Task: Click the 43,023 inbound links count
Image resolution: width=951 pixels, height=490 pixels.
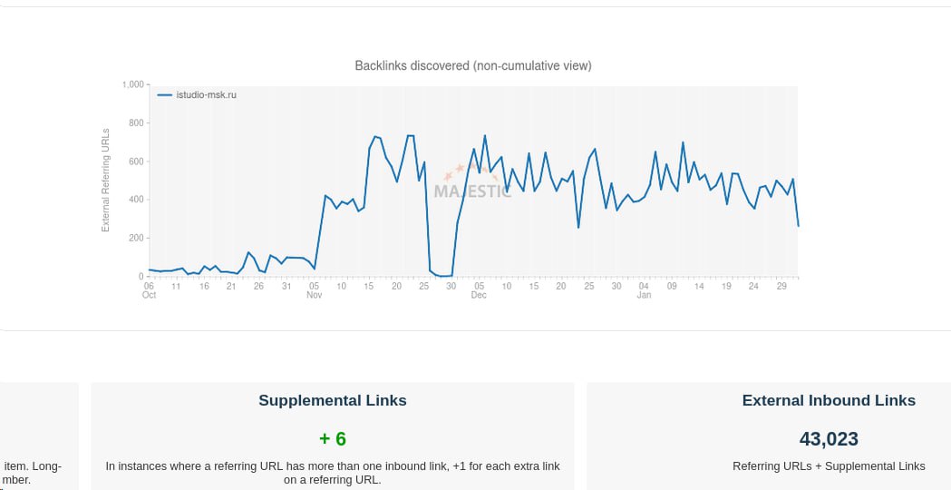Action: click(829, 439)
